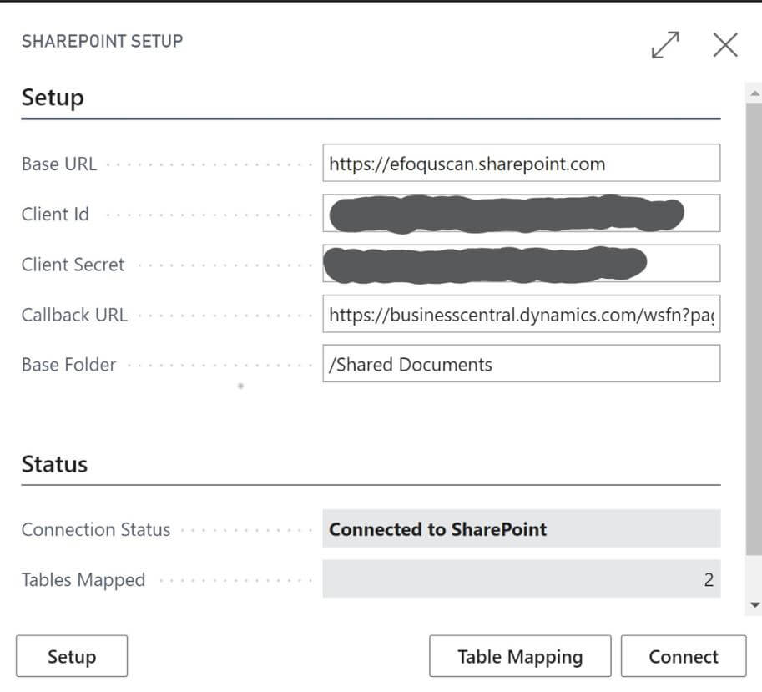Click the Callback URL label
This screenshot has width=762, height=692.
[74, 315]
